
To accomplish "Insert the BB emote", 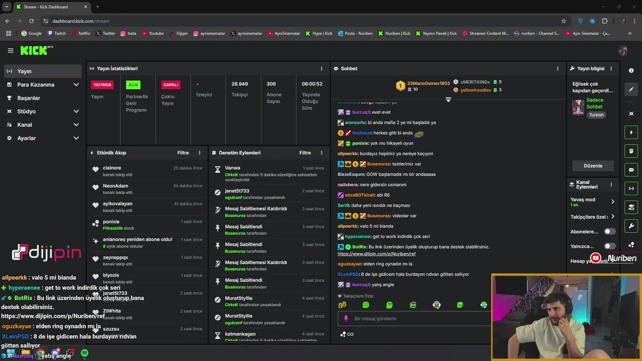I will [342, 305].
